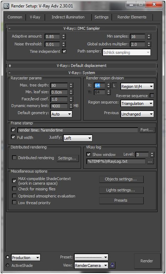Viewport: 166px width, 274px height.
Task: Click the Render button
Action: [x=147, y=261]
